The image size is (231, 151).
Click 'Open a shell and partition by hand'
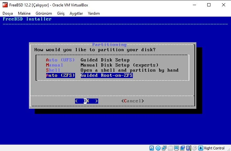pyautogui.click(x=130, y=70)
